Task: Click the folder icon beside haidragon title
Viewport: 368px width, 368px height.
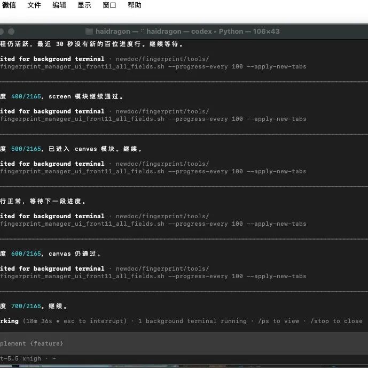Action: 89,31
